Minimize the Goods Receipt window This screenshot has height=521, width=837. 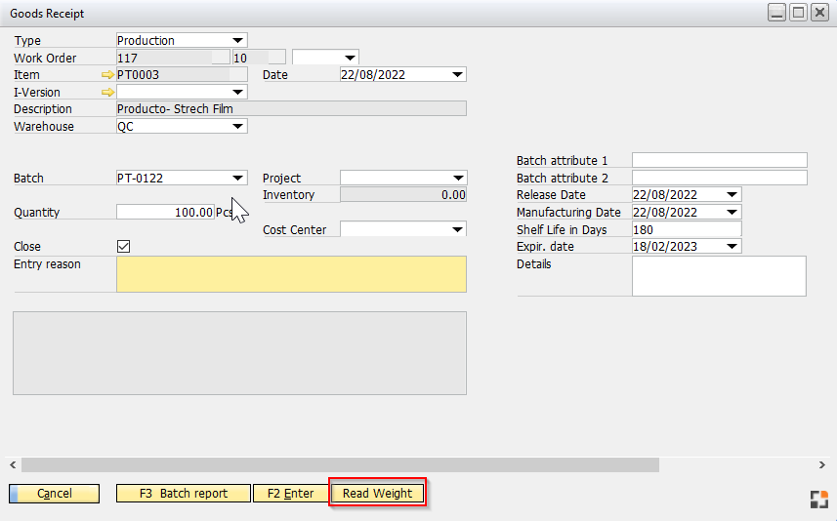[776, 13]
